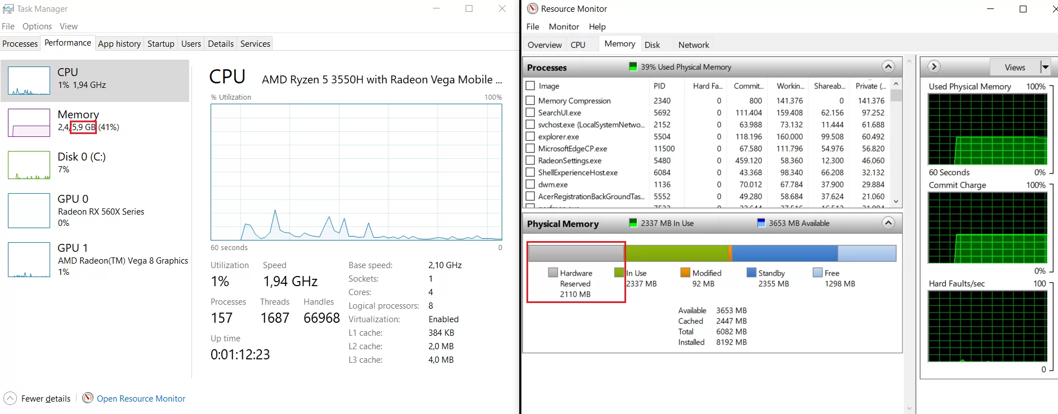Open the Monitor menu in Resource Monitor
This screenshot has width=1058, height=414.
click(564, 26)
